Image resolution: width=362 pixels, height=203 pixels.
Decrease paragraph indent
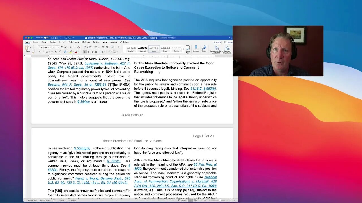(103, 47)
